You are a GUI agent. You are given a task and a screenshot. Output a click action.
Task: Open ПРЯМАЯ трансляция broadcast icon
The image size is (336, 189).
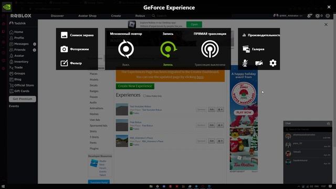210,49
